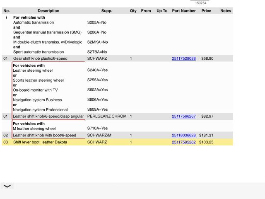Select the Qty column header
The image size is (265, 199).
tap(133, 11)
